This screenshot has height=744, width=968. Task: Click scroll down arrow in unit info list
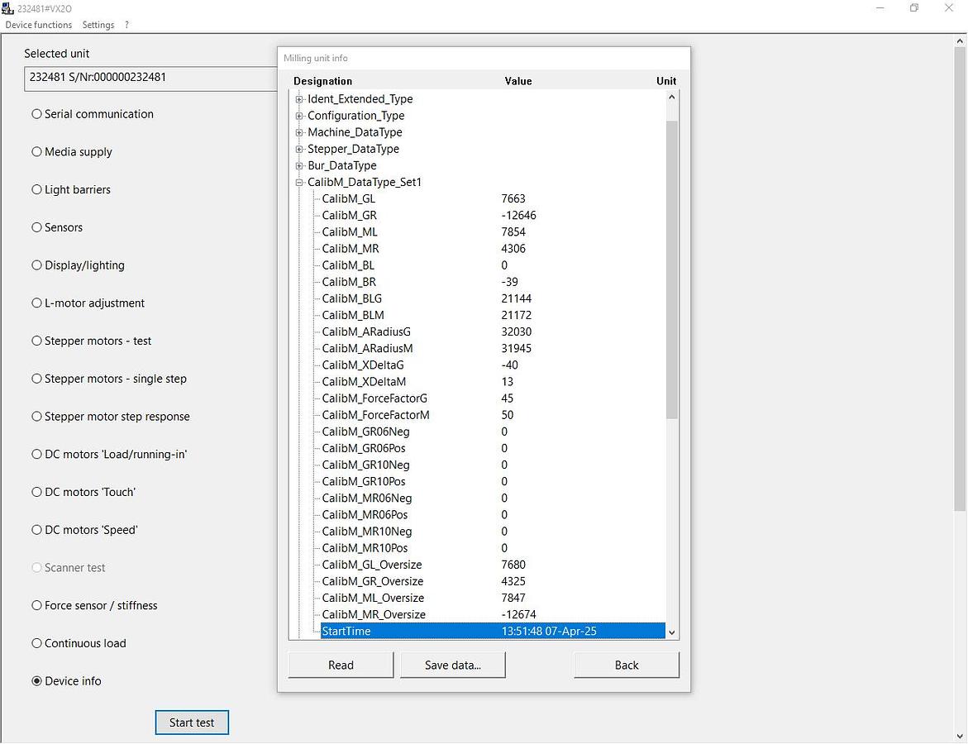tap(671, 632)
